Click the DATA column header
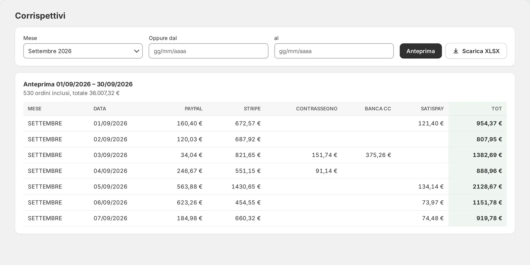Viewport: 530px width, 265px height. click(100, 109)
